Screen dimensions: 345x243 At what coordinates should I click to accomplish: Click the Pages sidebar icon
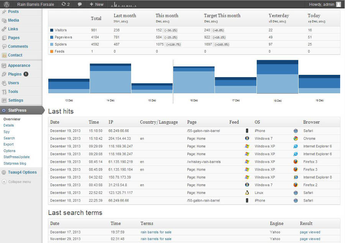[x=4, y=38]
